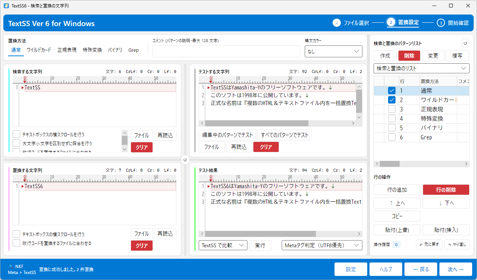Open the 検索と置換のリスト dropdown
Viewport: 477px width, 280px height.
422,69
